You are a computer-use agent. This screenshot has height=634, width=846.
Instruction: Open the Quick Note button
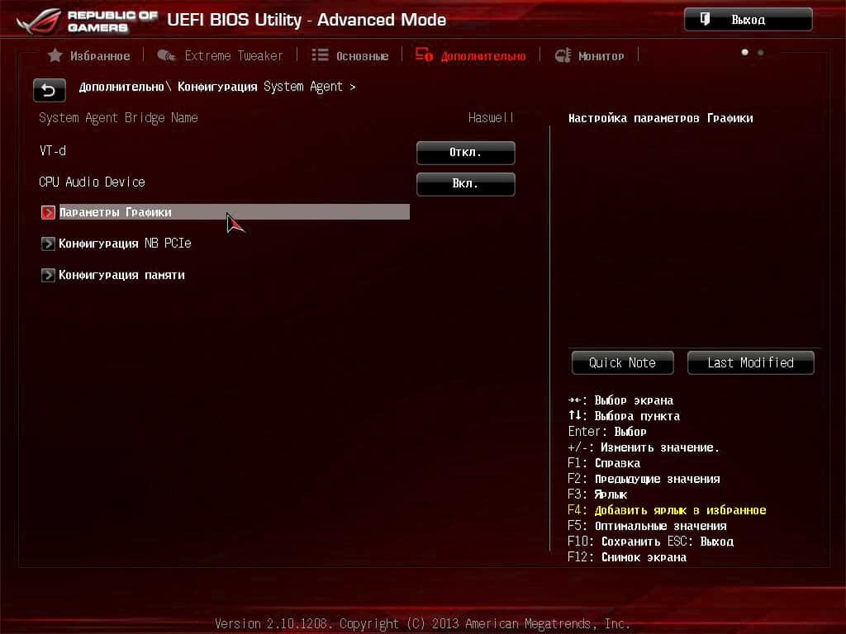[622, 363]
